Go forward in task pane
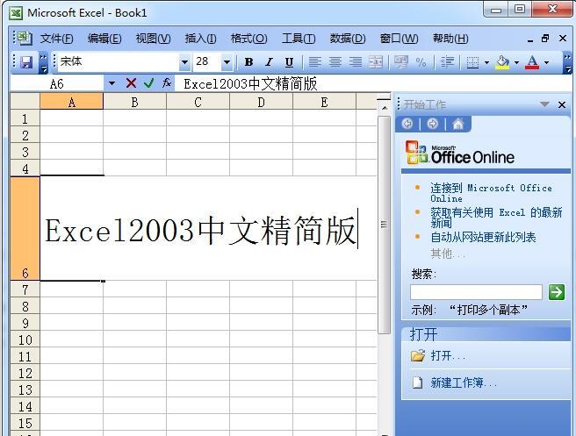The image size is (576, 436). [433, 124]
